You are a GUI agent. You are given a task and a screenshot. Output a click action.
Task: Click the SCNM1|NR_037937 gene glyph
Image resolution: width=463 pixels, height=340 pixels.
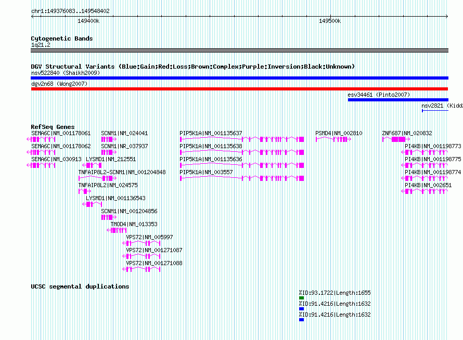109,152
